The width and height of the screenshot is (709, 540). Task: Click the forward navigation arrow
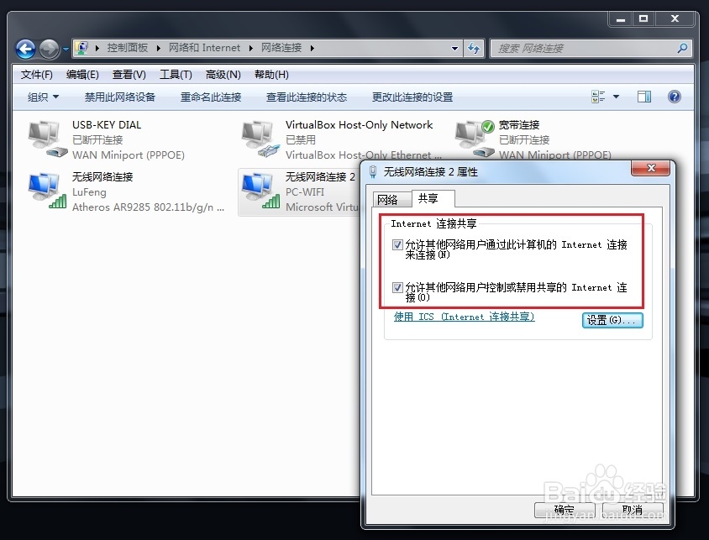pos(49,49)
